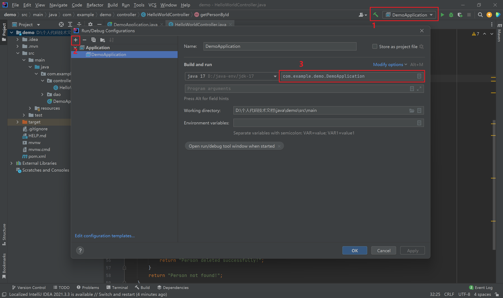Open Project panel gear settings

(90, 24)
